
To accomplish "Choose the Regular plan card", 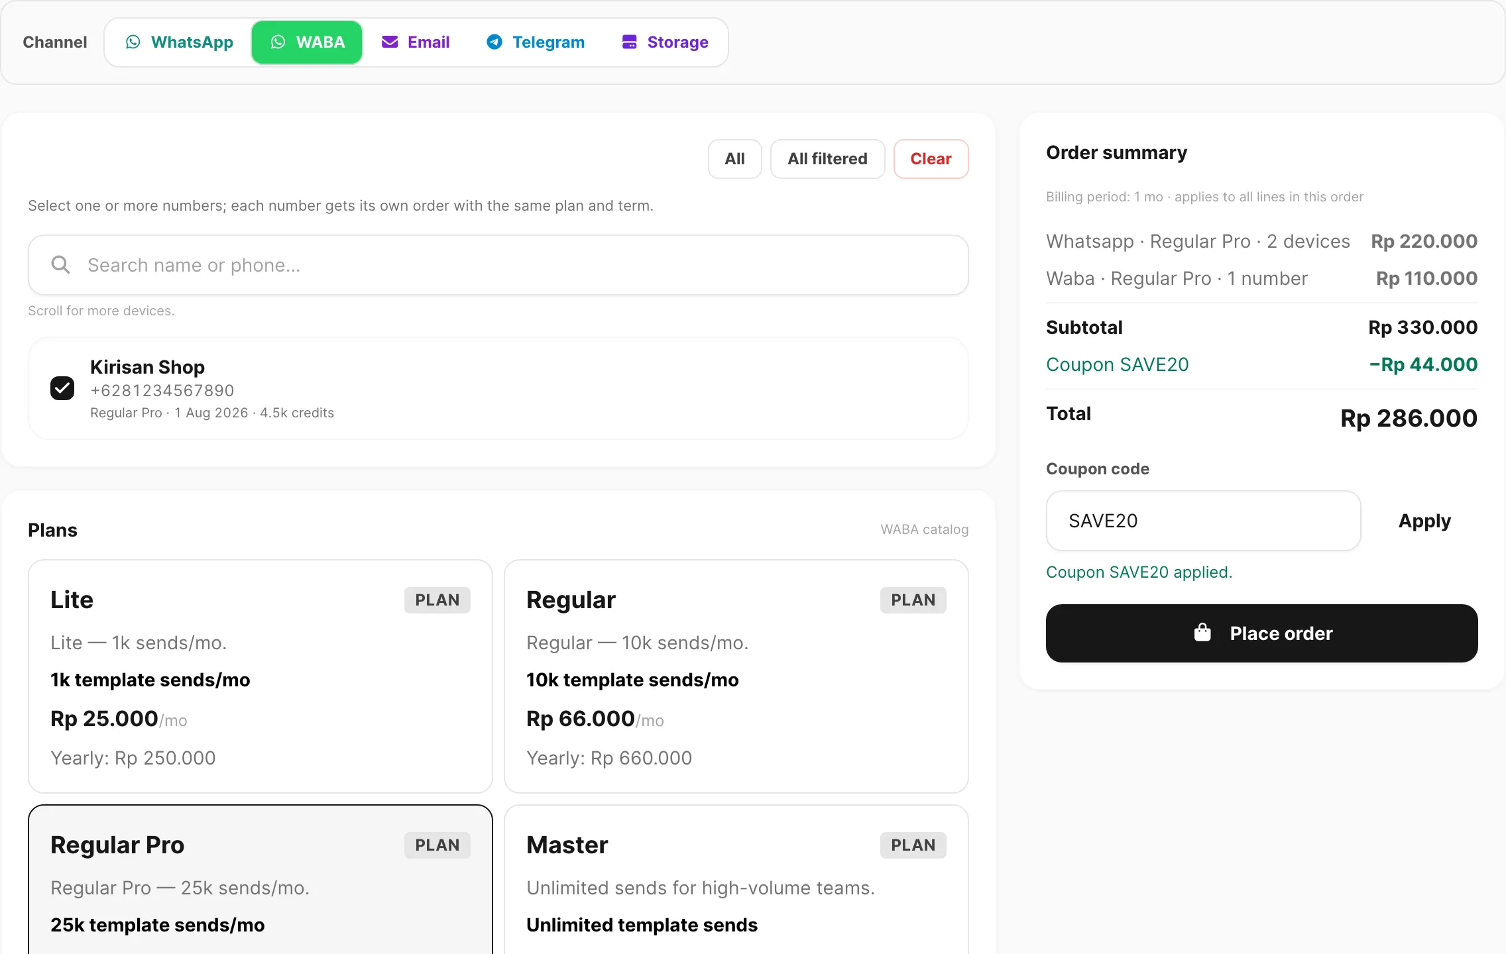I will click(736, 676).
